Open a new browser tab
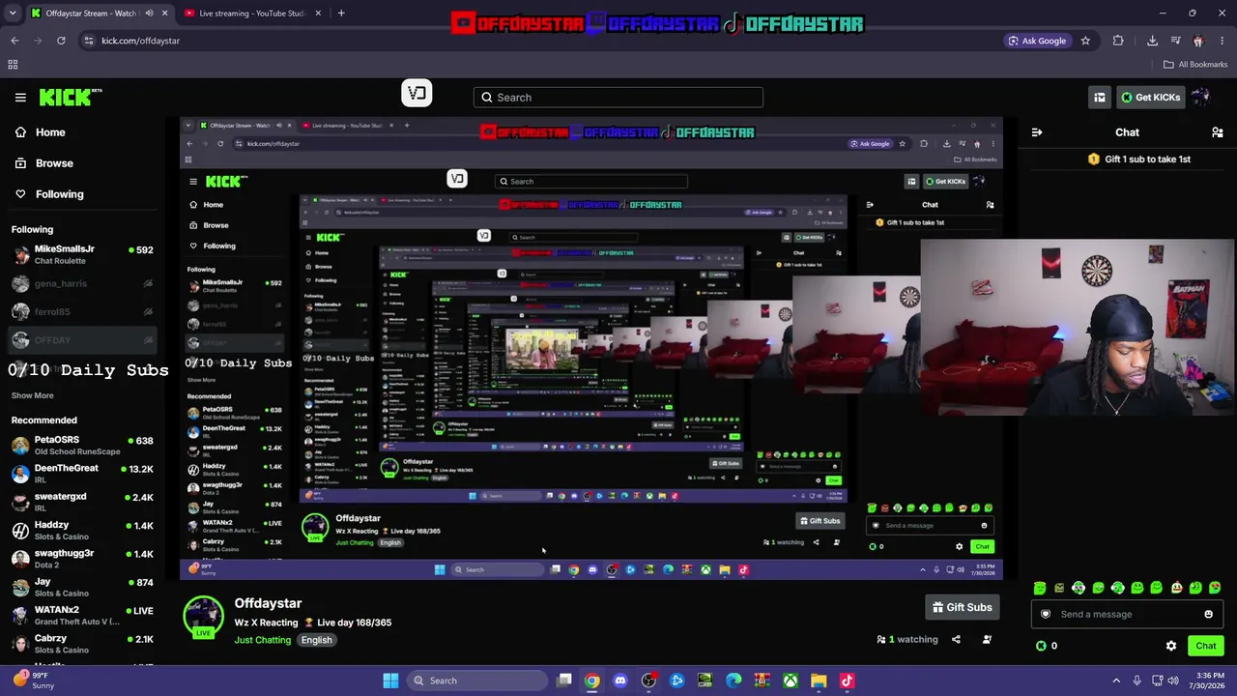 (x=341, y=14)
